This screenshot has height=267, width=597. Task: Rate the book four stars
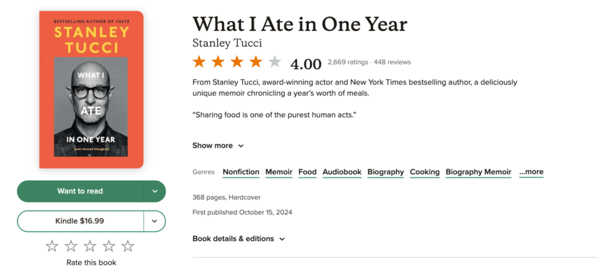click(109, 246)
